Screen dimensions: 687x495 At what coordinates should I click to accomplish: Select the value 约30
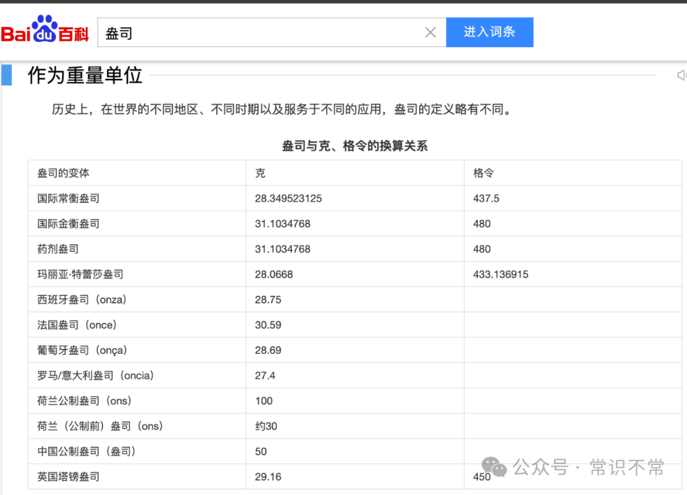click(x=266, y=426)
